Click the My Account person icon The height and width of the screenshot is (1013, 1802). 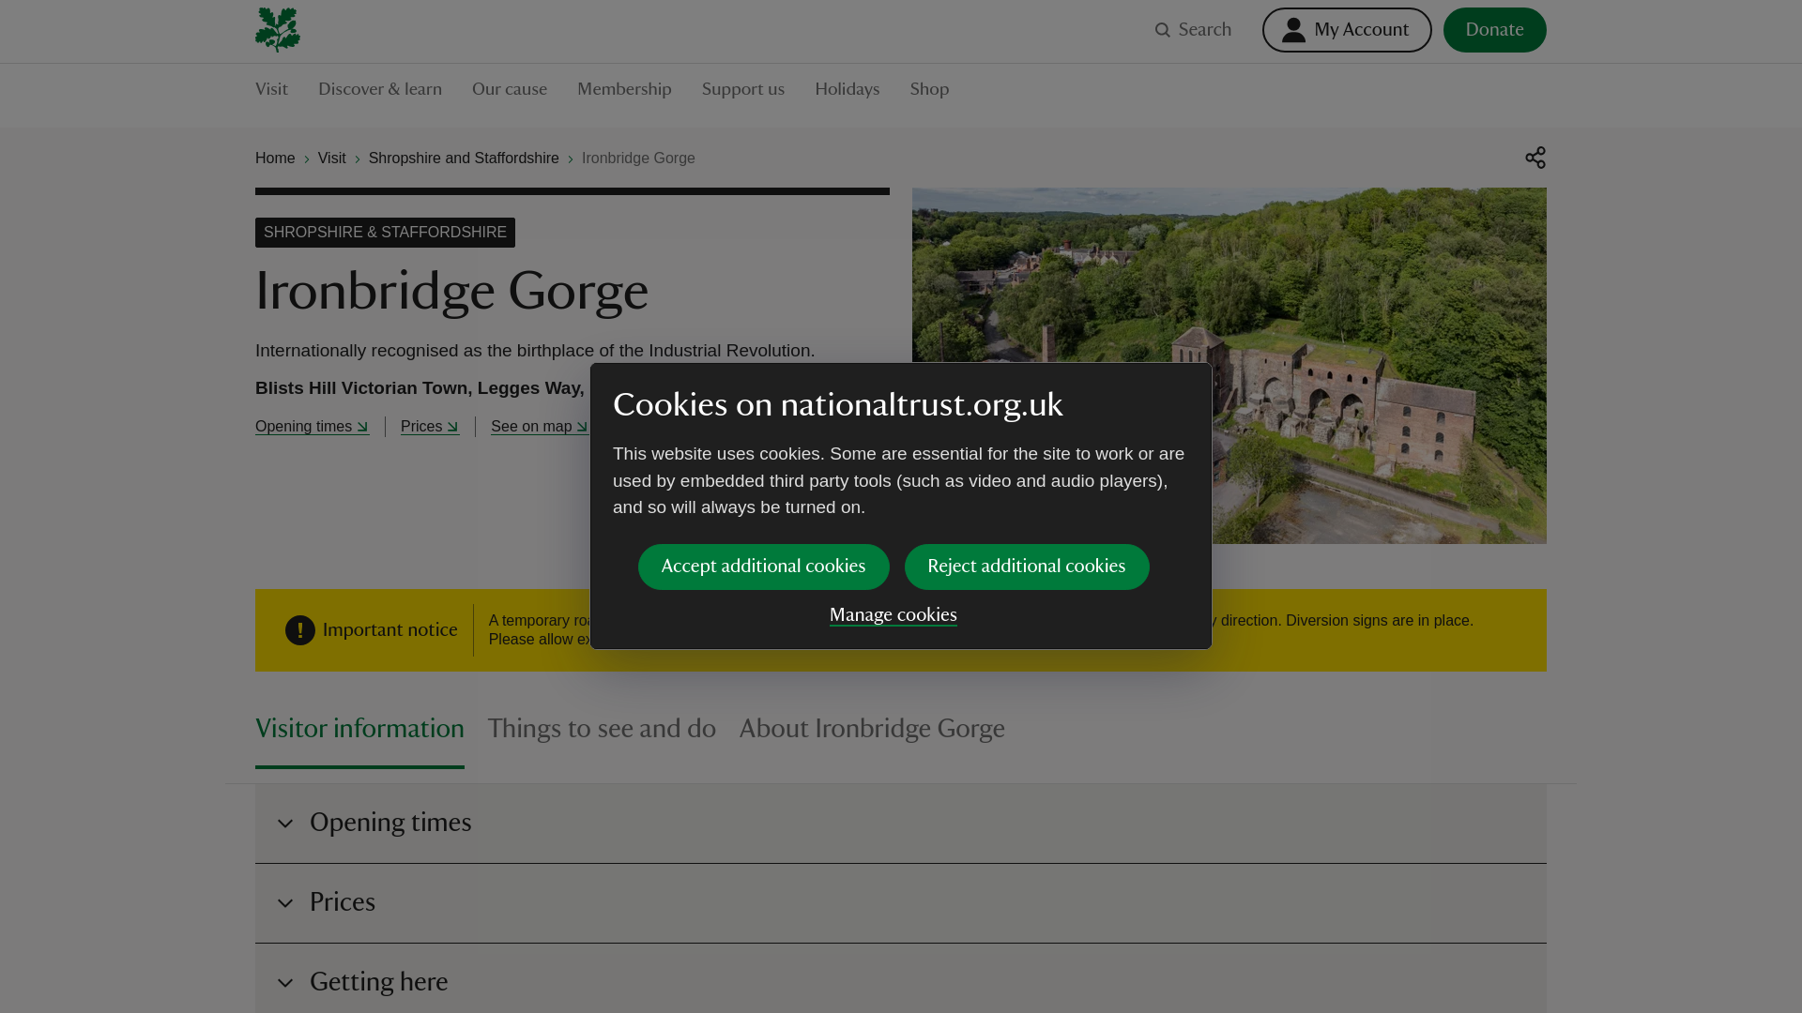[1293, 30]
